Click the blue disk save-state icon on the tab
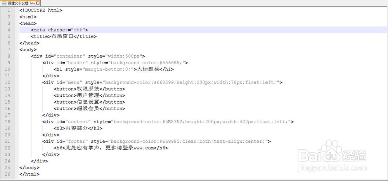Screen dimensions: 388x181 [x=4, y=3]
